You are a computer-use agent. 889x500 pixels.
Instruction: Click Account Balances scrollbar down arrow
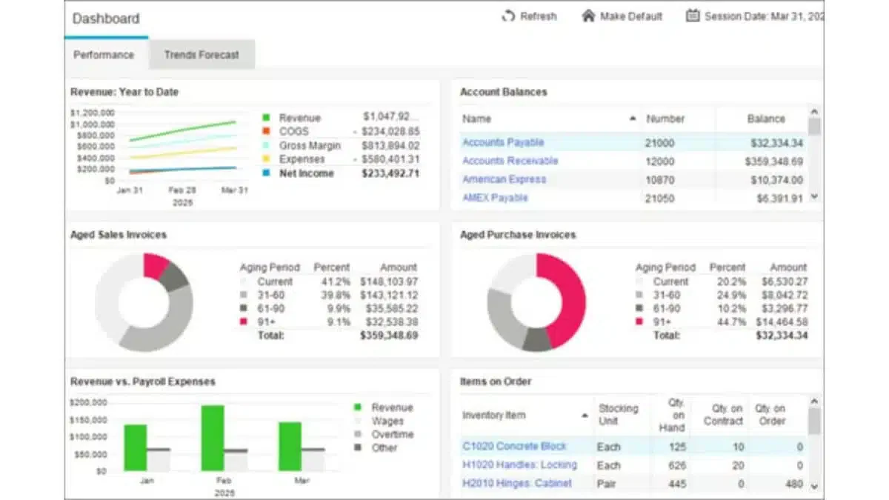click(815, 197)
